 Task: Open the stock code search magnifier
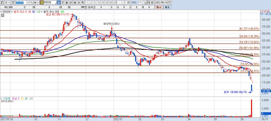pos(31,3)
